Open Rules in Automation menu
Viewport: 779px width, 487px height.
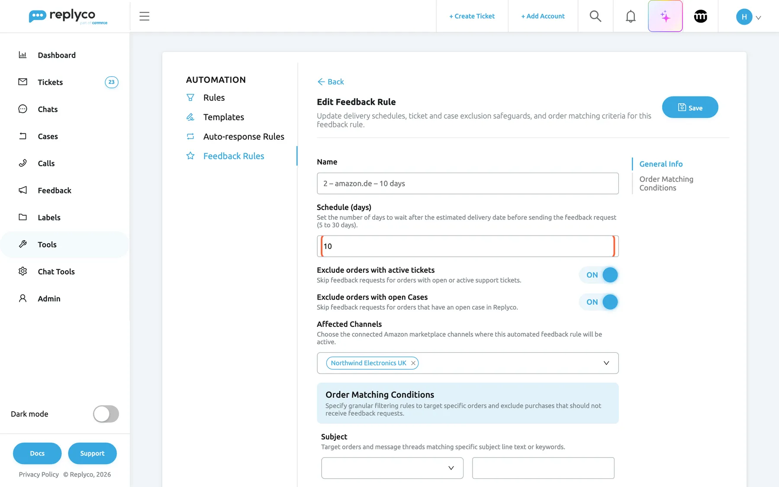pyautogui.click(x=214, y=98)
